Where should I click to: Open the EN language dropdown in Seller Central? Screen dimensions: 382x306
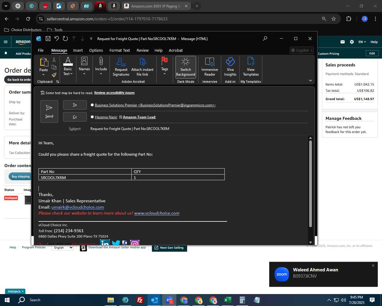click(362, 42)
